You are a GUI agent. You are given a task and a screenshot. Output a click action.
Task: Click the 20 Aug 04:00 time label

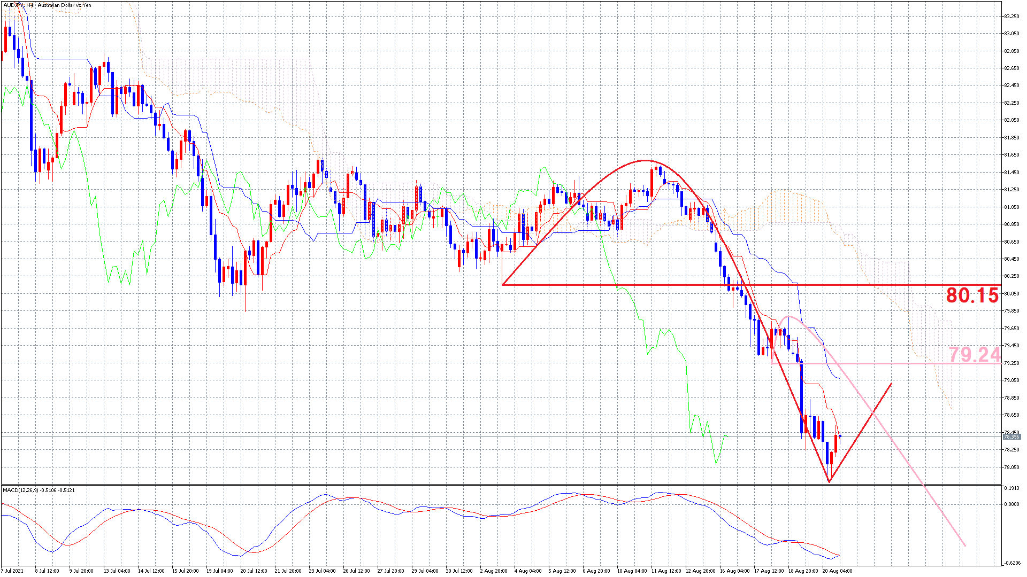point(837,571)
